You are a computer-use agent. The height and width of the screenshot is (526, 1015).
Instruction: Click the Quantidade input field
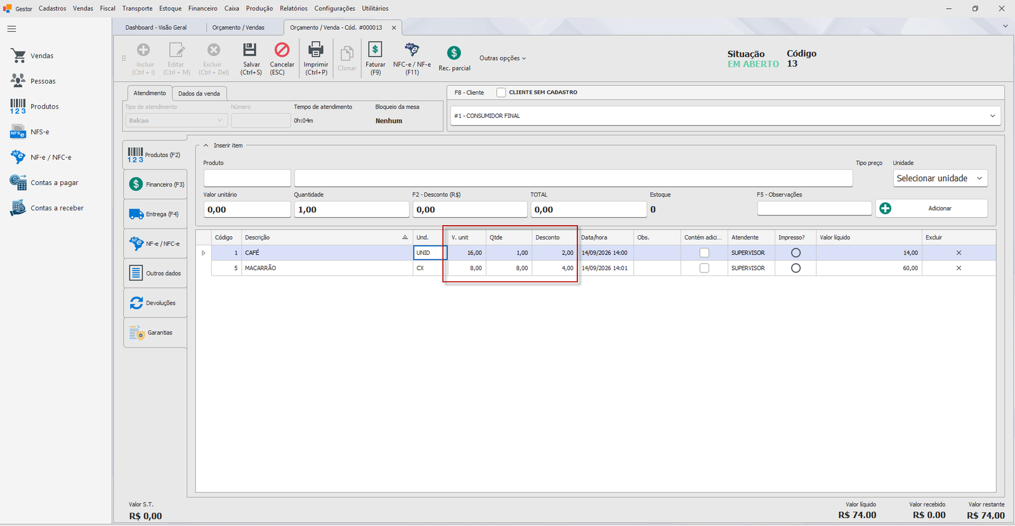351,209
